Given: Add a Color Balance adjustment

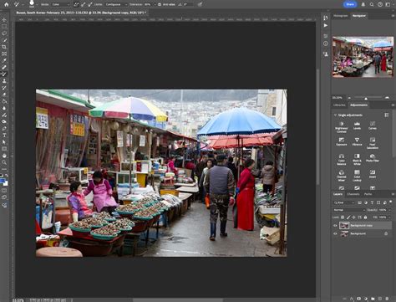Looking at the screenshot, I should pyautogui.click(x=342, y=159).
